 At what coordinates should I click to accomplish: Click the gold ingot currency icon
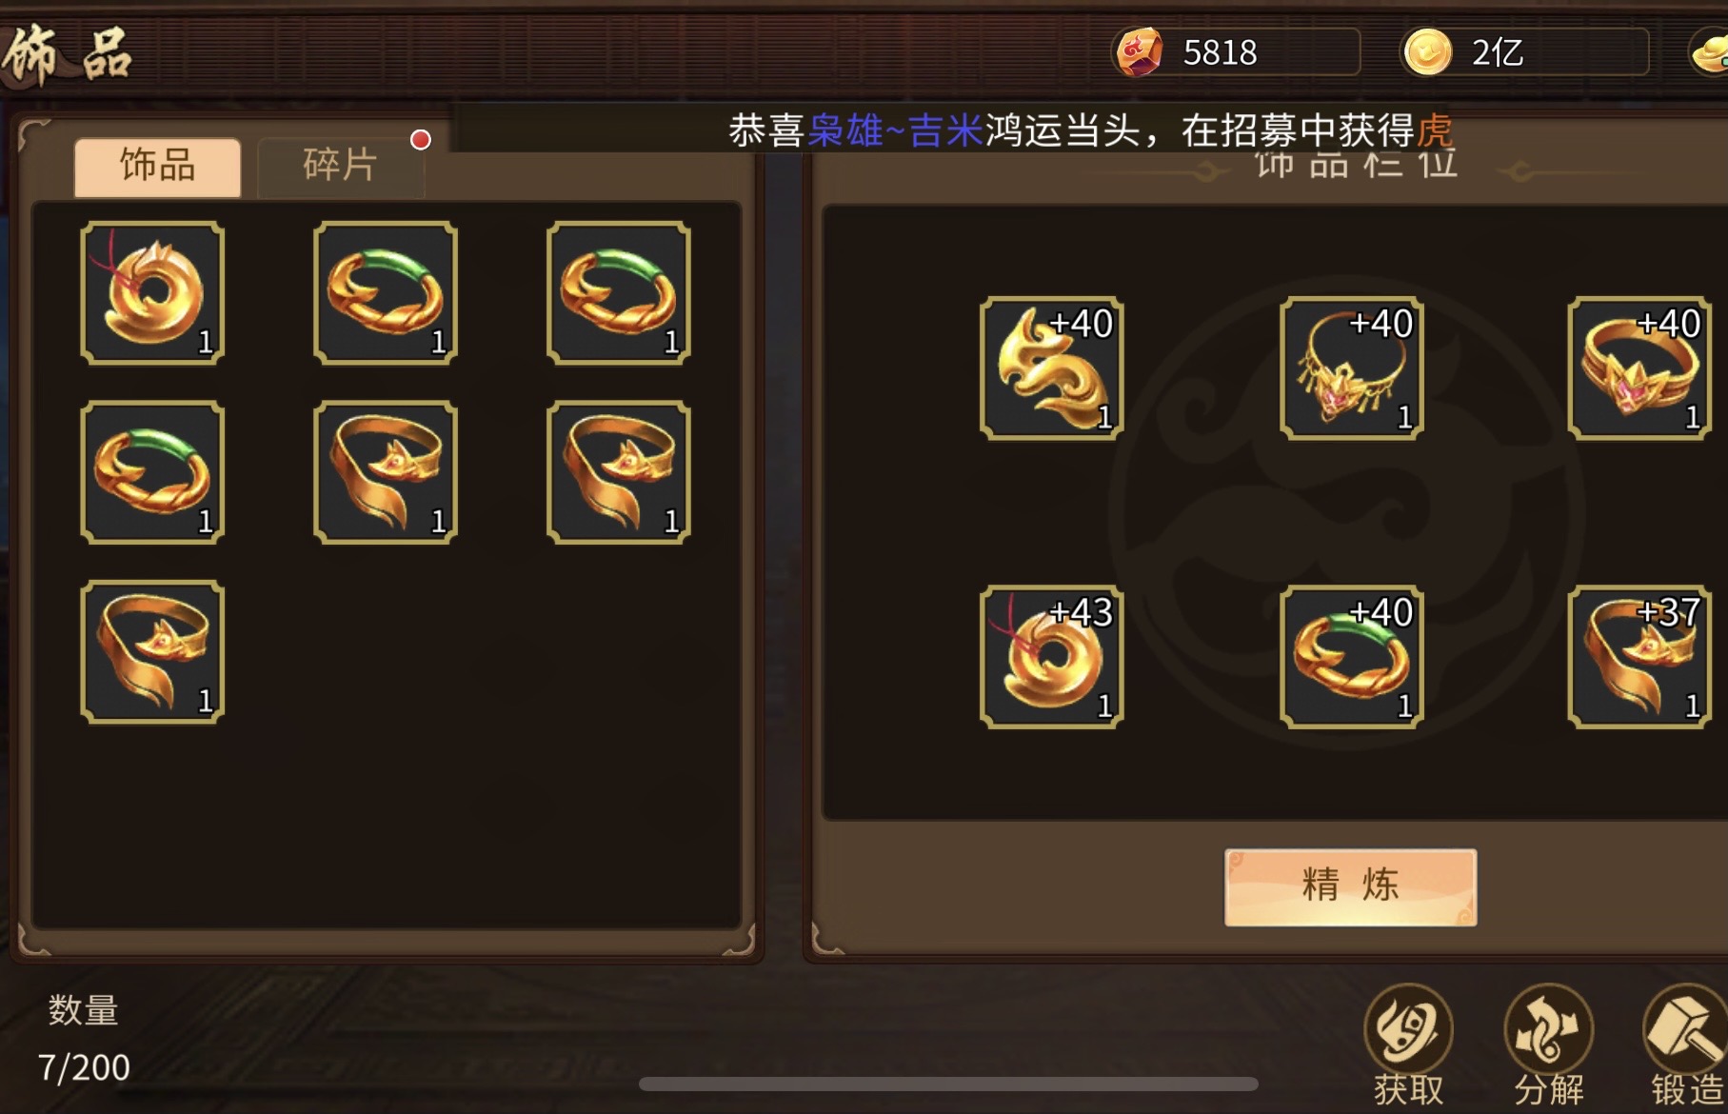coord(1711,53)
